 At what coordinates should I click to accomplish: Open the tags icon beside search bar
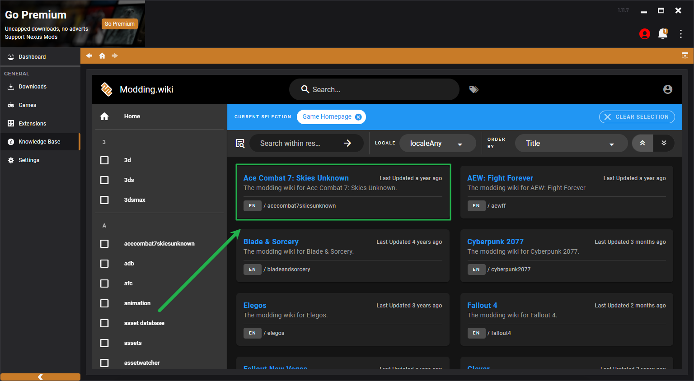[x=474, y=89]
